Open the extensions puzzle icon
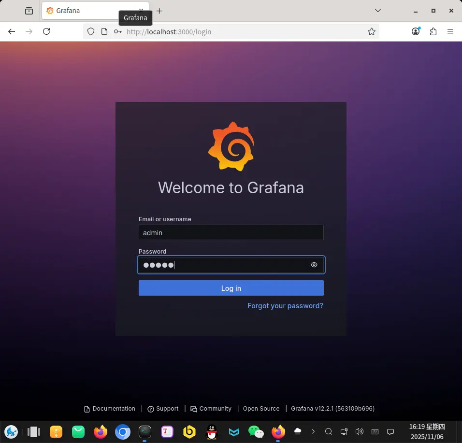462x443 pixels. [433, 31]
